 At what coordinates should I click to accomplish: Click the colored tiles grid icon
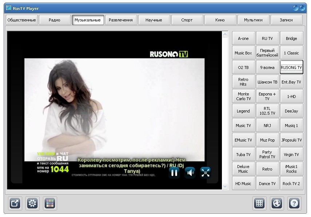(x=50, y=203)
